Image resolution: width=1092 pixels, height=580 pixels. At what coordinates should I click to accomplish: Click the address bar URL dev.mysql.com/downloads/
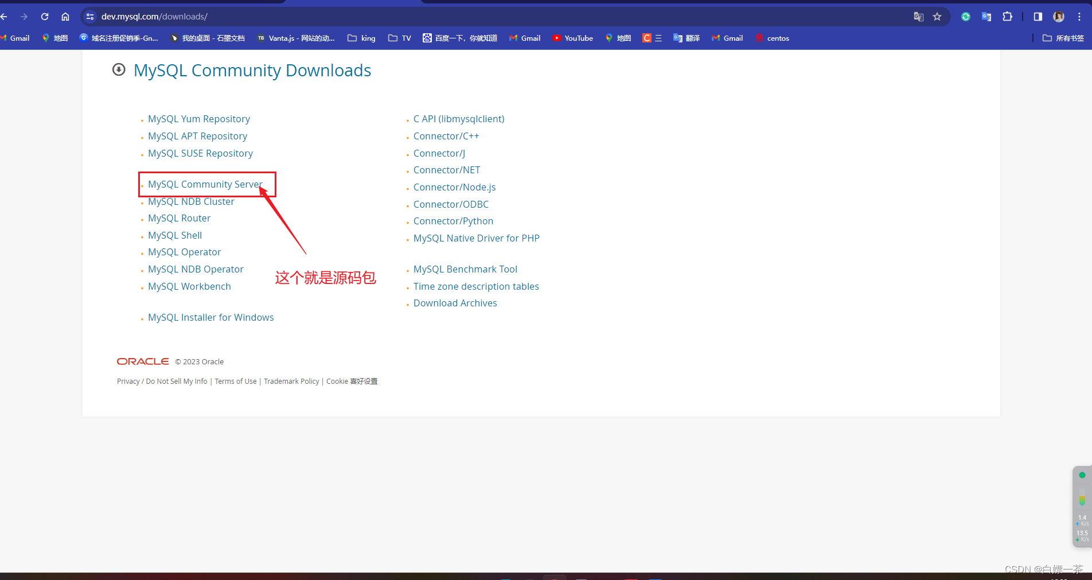click(154, 17)
